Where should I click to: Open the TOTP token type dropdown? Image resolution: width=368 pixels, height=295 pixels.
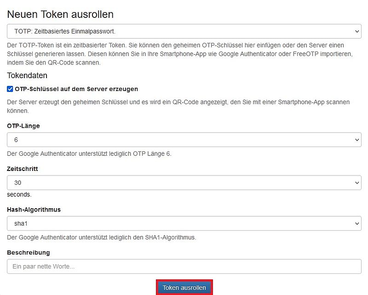coord(184,31)
